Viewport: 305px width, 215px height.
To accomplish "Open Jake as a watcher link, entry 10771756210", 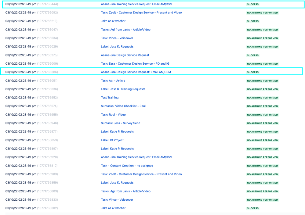I will (x=113, y=21).
